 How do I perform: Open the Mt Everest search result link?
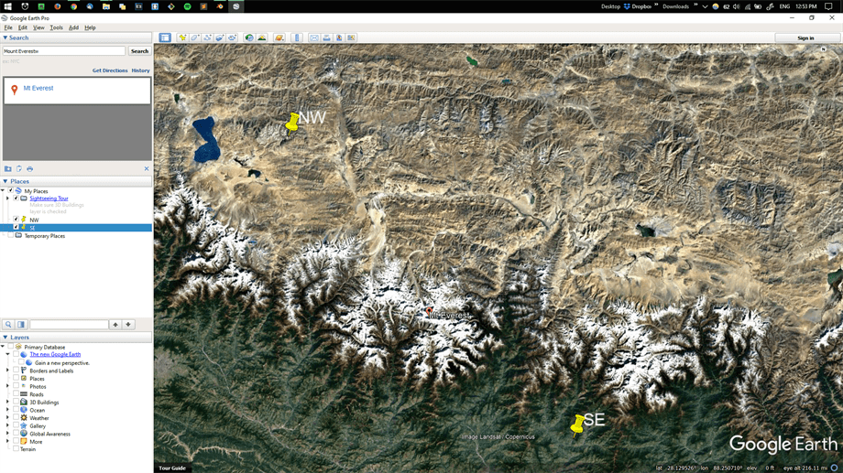(38, 88)
